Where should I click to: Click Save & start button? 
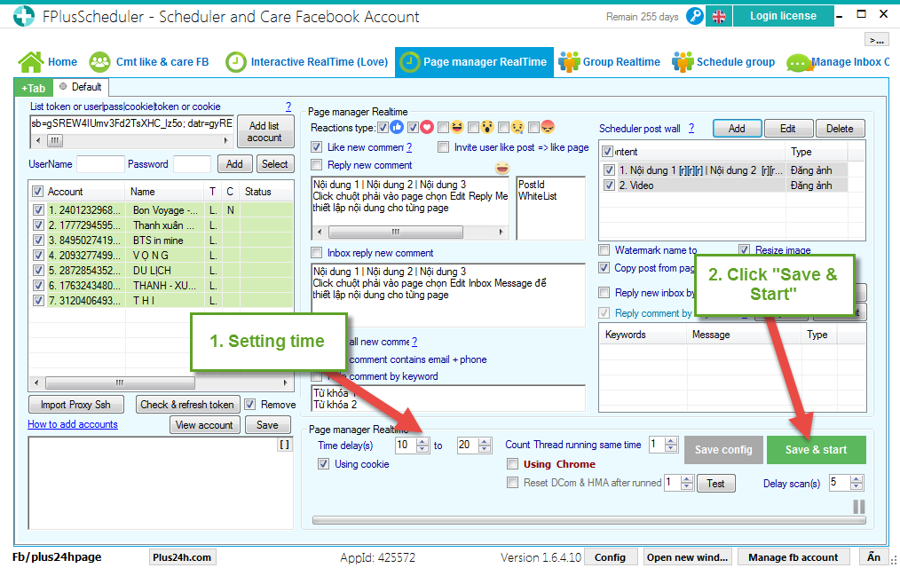816,450
